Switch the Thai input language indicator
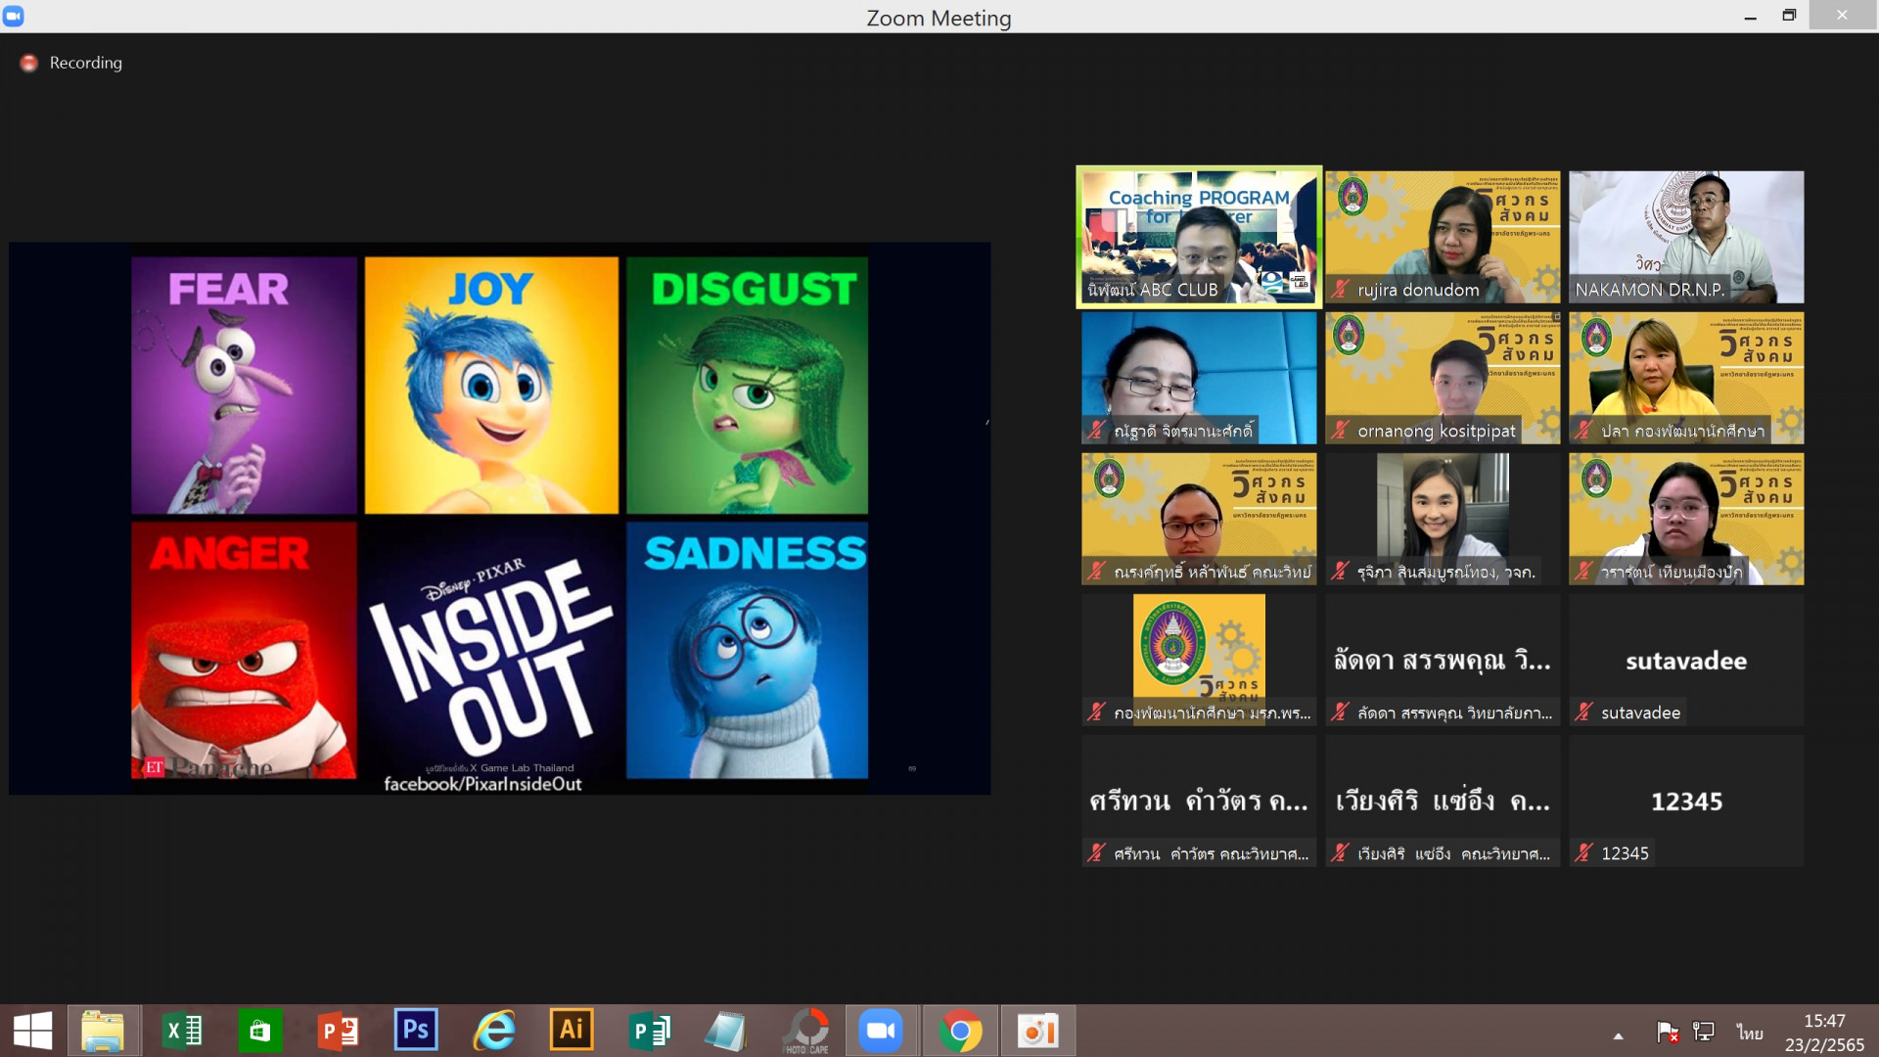 point(1750,1033)
